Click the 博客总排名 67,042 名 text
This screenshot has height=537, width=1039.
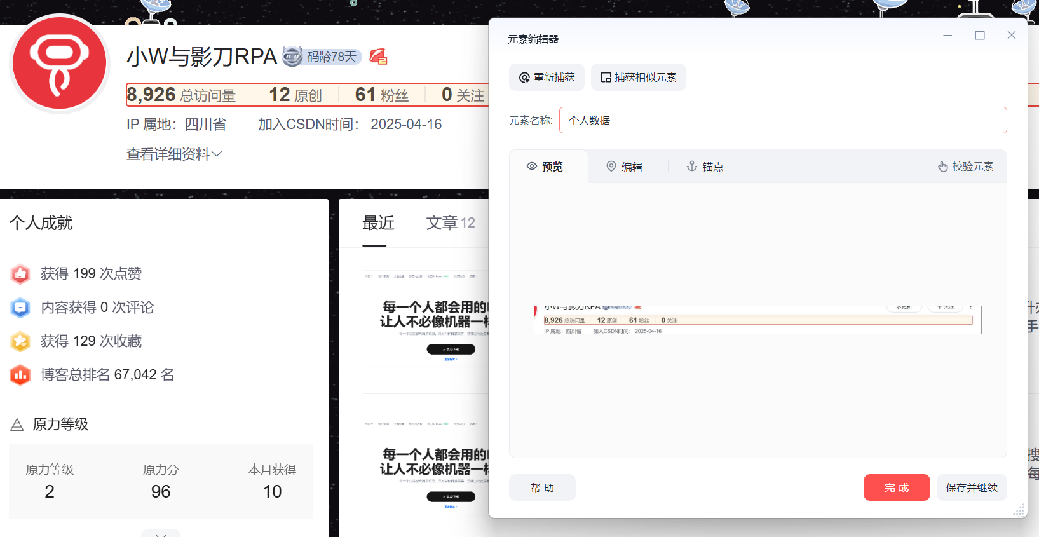click(x=107, y=375)
